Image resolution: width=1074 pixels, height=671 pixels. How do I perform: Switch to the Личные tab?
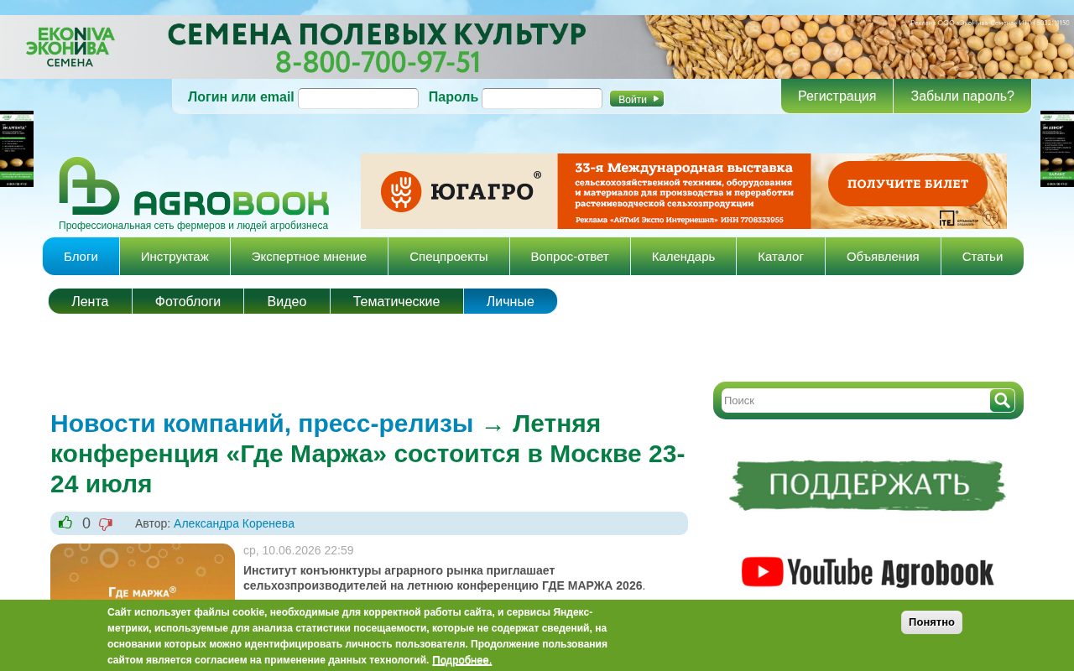[510, 301]
